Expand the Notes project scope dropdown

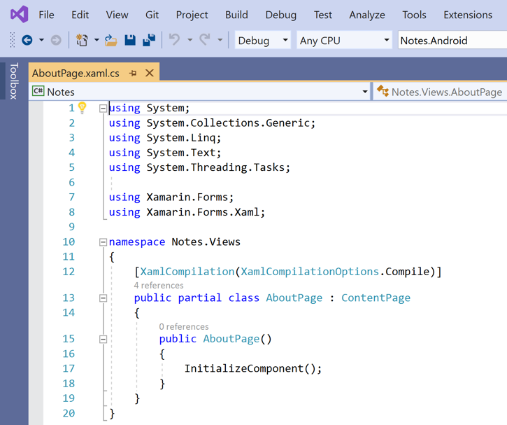[x=365, y=92]
